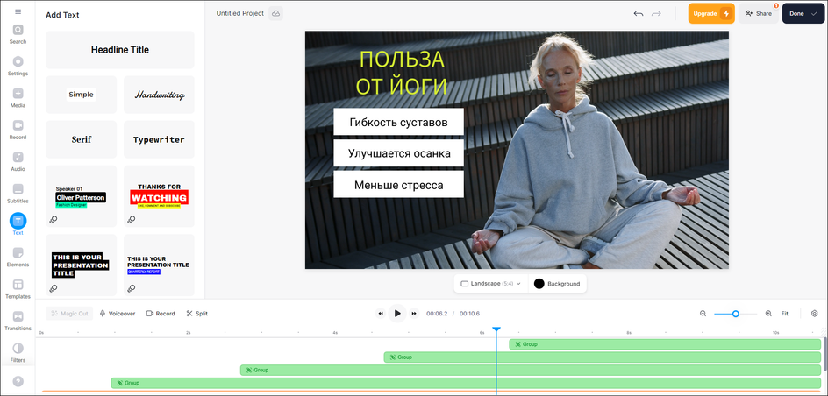The image size is (828, 396).
Task: Open timeline settings gear icon
Action: pos(814,313)
